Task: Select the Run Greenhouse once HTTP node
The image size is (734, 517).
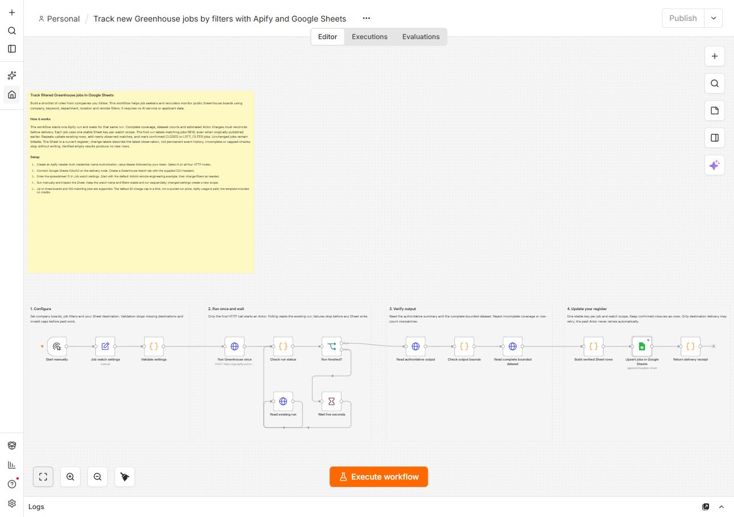Action: pos(235,346)
